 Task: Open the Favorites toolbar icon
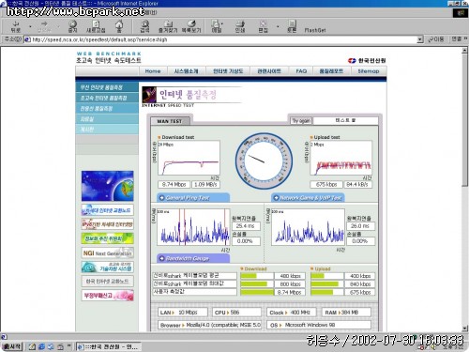coord(168,26)
